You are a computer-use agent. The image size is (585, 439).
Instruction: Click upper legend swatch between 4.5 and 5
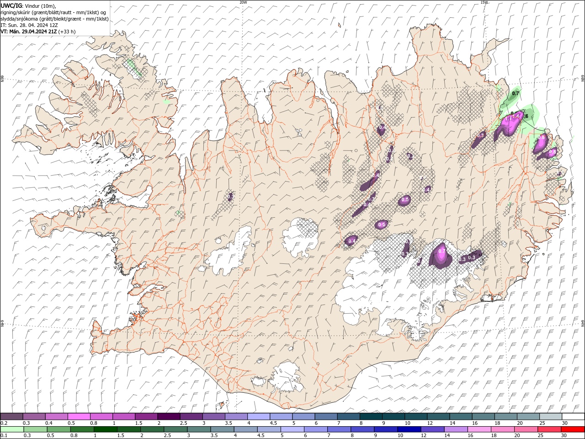tap(281, 416)
